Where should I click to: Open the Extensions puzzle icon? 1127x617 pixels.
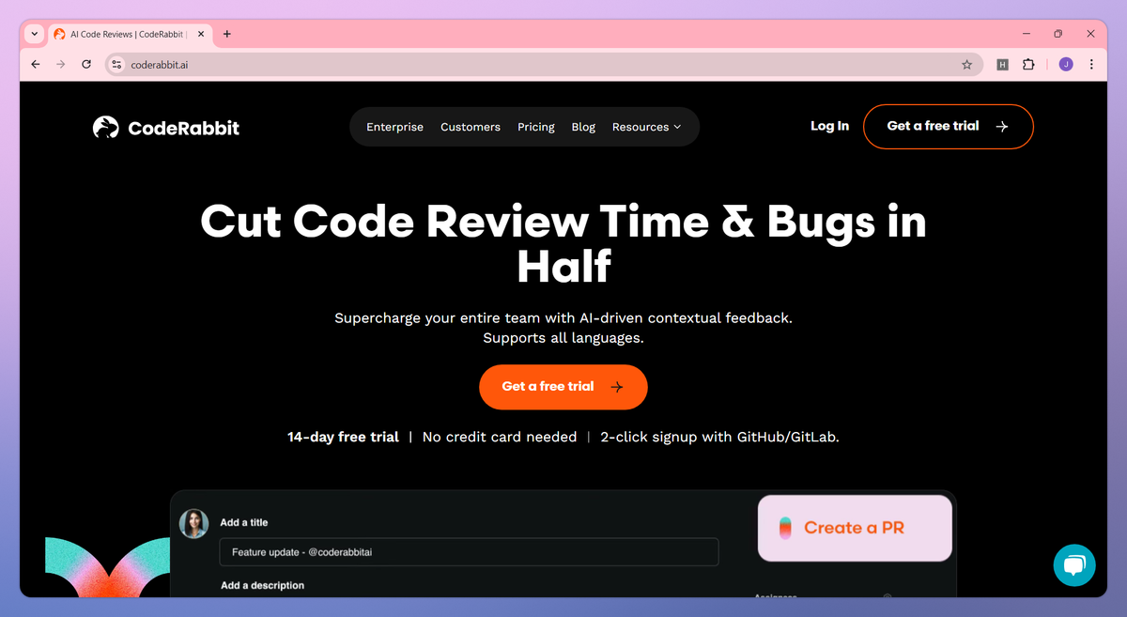(x=1028, y=65)
